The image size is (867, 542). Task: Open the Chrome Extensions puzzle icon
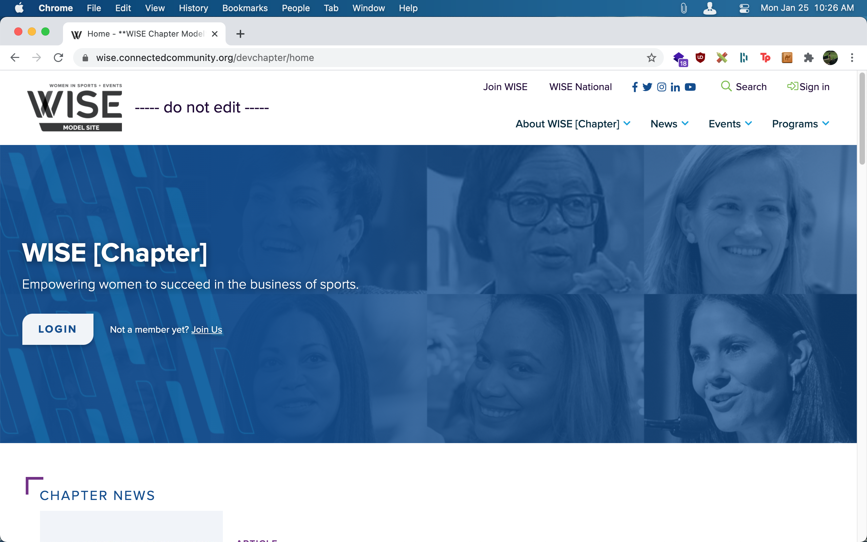pyautogui.click(x=808, y=58)
